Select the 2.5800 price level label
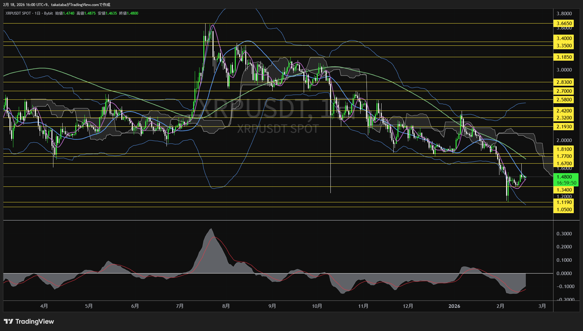The width and height of the screenshot is (583, 331). click(564, 99)
